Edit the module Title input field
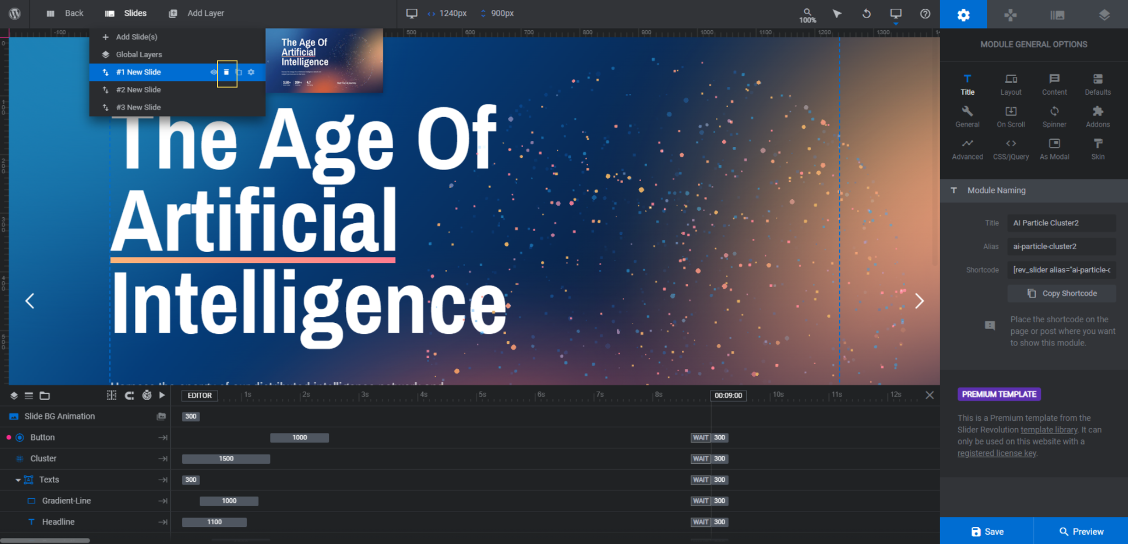Viewport: 1128px width, 544px height. click(1061, 223)
